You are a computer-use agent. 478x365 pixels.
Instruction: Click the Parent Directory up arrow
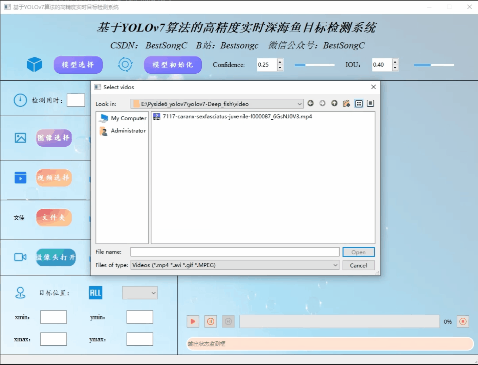334,103
